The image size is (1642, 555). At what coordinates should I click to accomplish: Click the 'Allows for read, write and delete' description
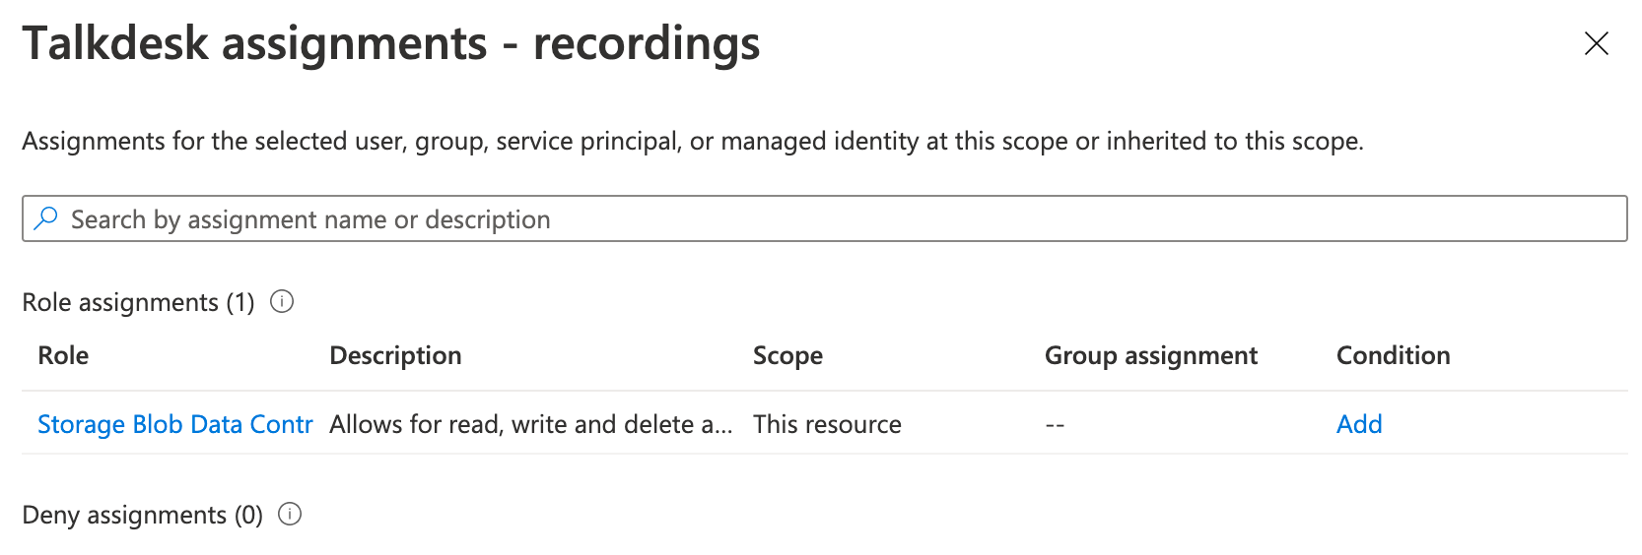(531, 424)
